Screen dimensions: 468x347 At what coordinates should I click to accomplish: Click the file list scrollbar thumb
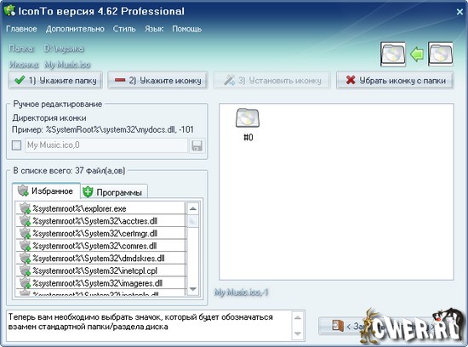(x=193, y=221)
